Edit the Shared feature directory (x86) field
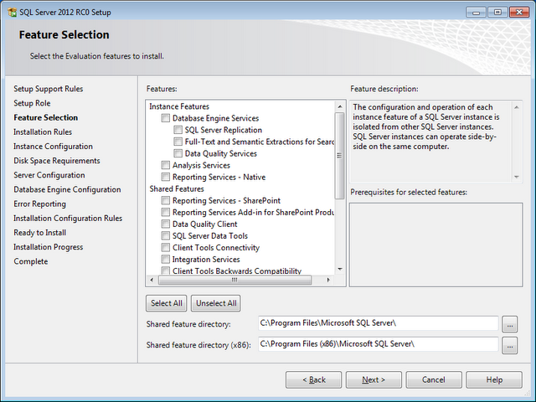Image resolution: width=536 pixels, height=402 pixels. (x=379, y=344)
